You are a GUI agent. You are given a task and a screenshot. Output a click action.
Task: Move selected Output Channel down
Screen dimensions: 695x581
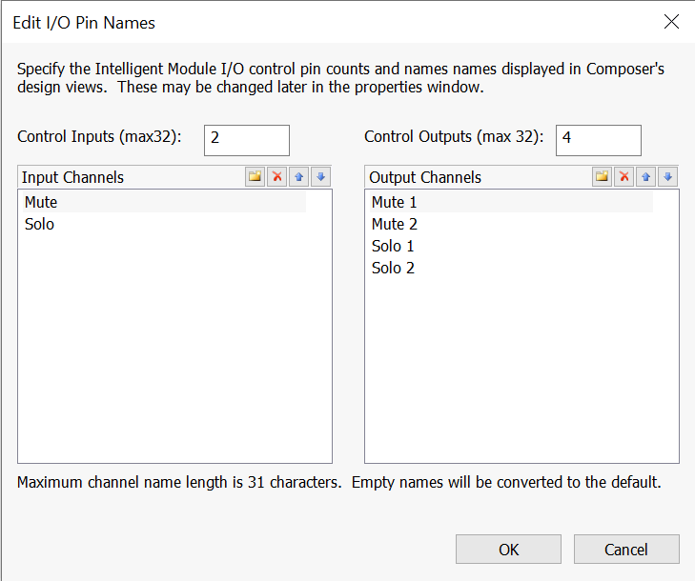[x=667, y=177]
